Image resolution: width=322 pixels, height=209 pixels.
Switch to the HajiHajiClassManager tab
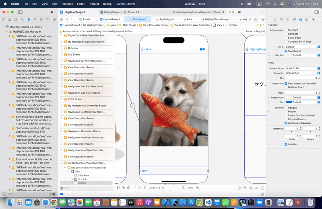tap(215, 19)
